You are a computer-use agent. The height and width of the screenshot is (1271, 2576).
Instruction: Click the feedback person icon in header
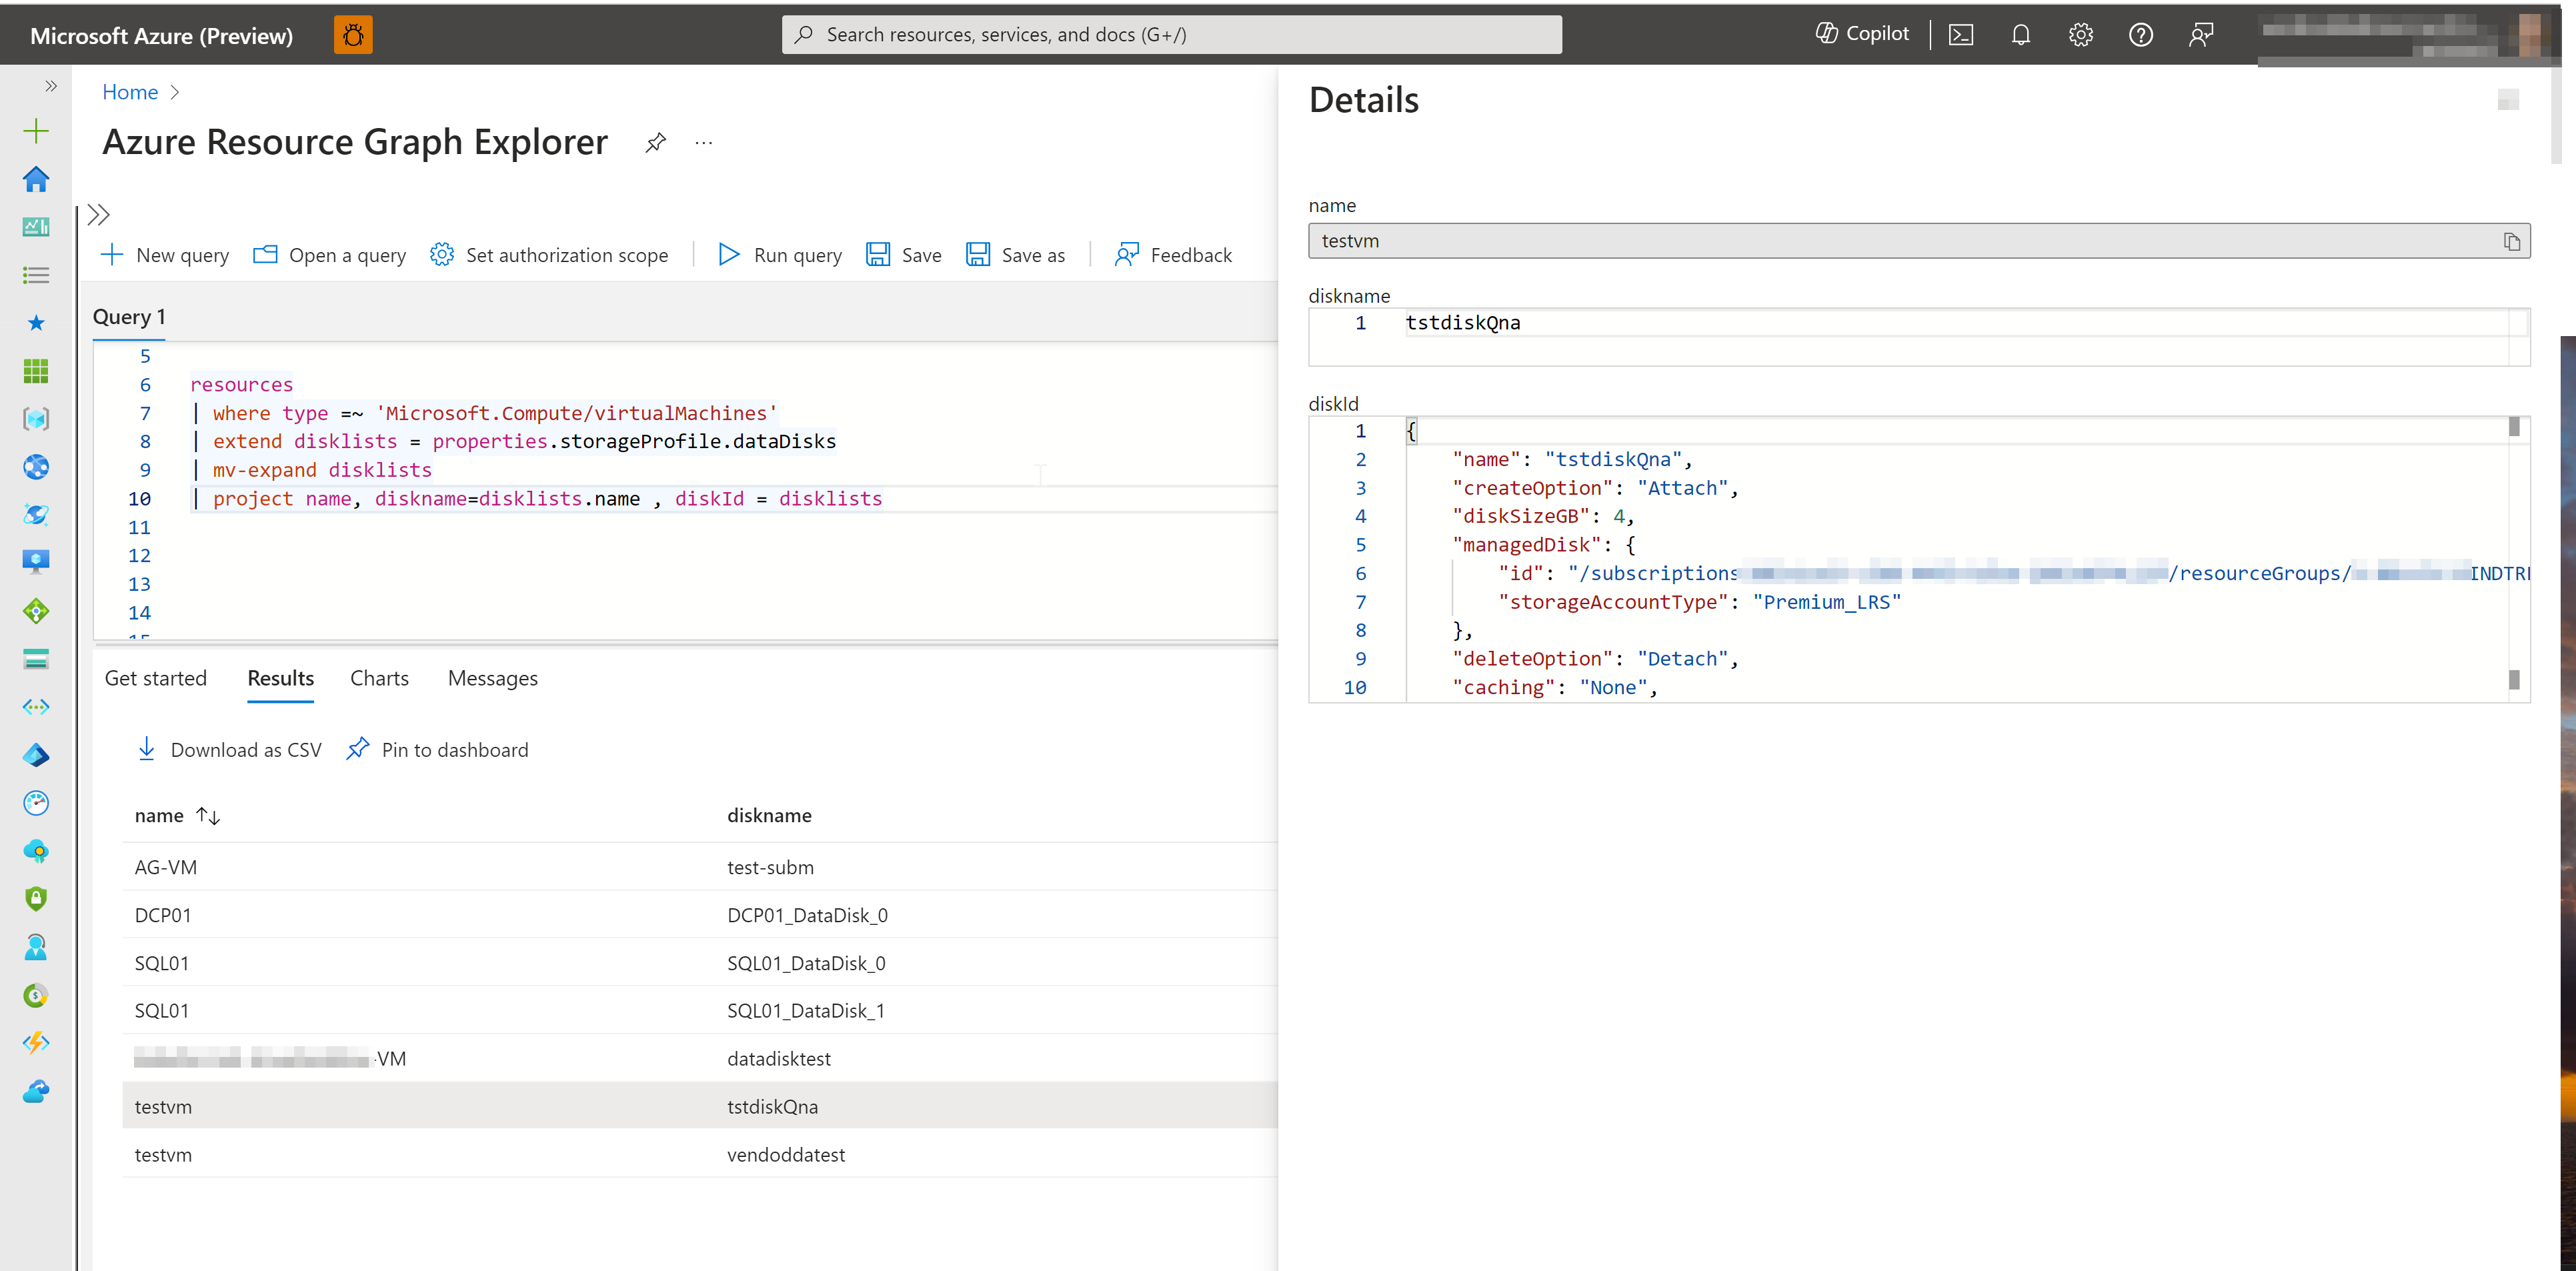click(x=2201, y=35)
